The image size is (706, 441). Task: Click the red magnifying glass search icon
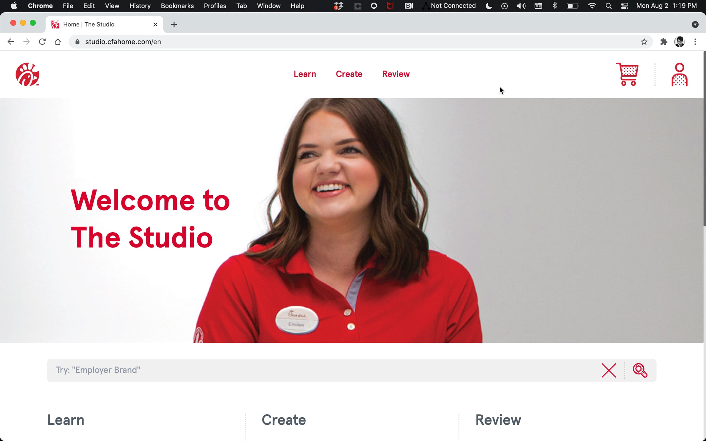[640, 370]
